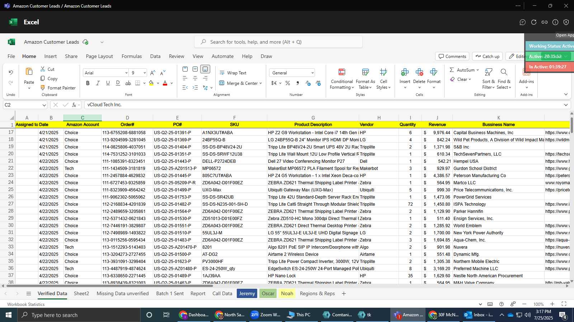Screen dimensions: 574x322
Task: Apply strikethrough formatting
Action: [128, 83]
